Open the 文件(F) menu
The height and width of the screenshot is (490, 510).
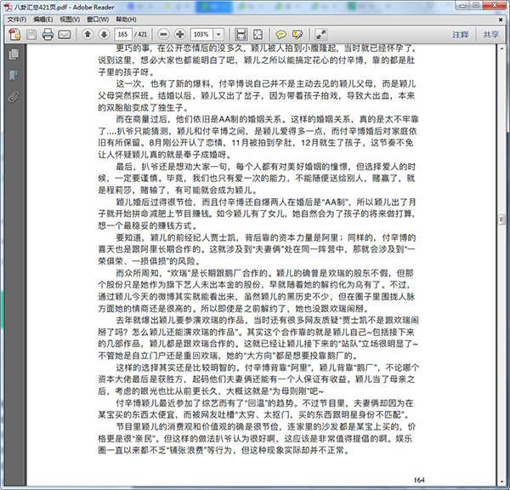pos(17,20)
